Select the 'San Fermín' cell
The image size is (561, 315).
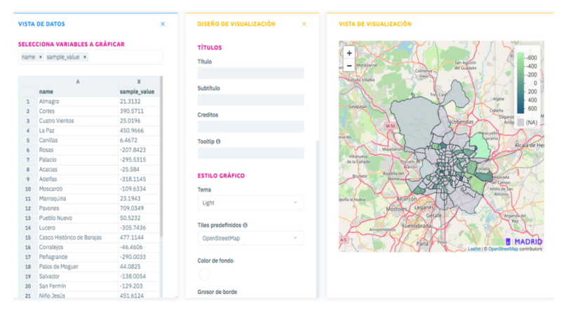pos(78,286)
